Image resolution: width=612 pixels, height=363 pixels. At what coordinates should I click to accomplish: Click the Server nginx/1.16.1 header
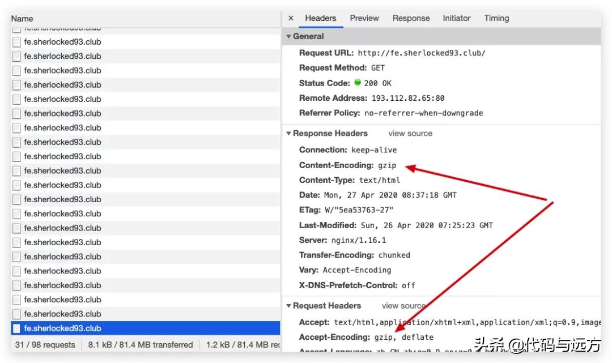point(342,240)
